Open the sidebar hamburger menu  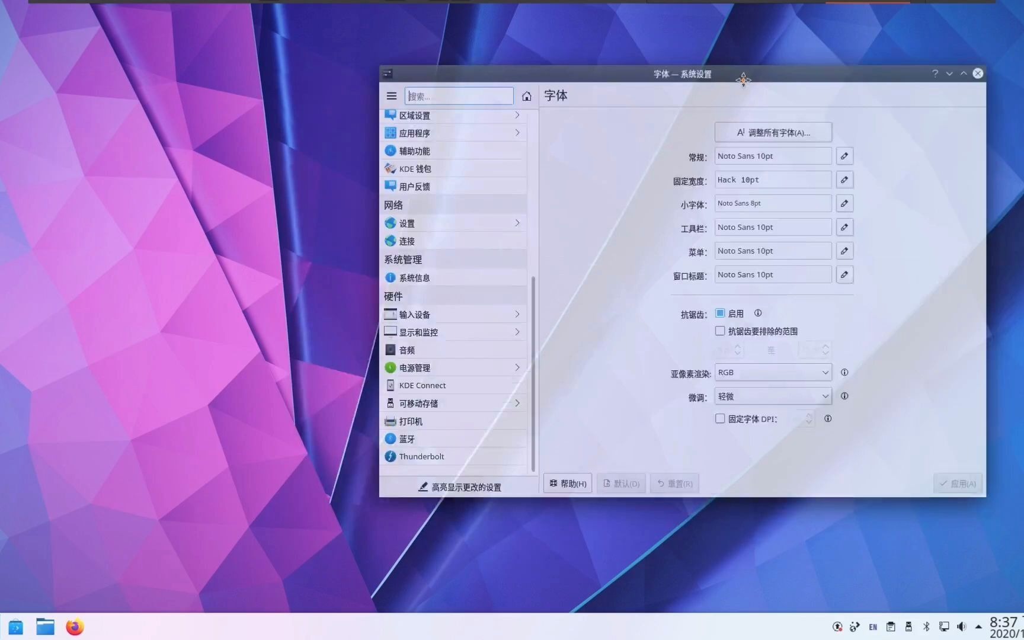click(391, 95)
